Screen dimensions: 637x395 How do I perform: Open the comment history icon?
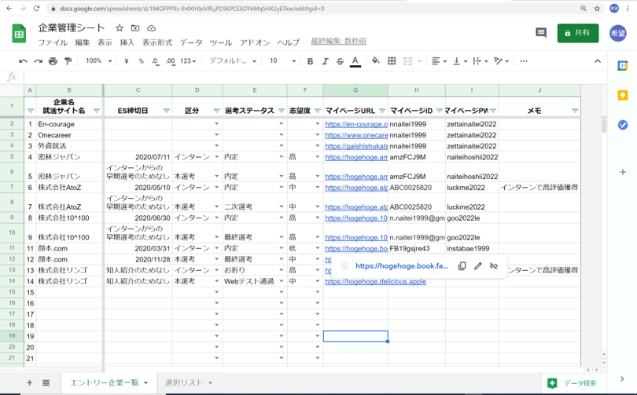(x=541, y=33)
